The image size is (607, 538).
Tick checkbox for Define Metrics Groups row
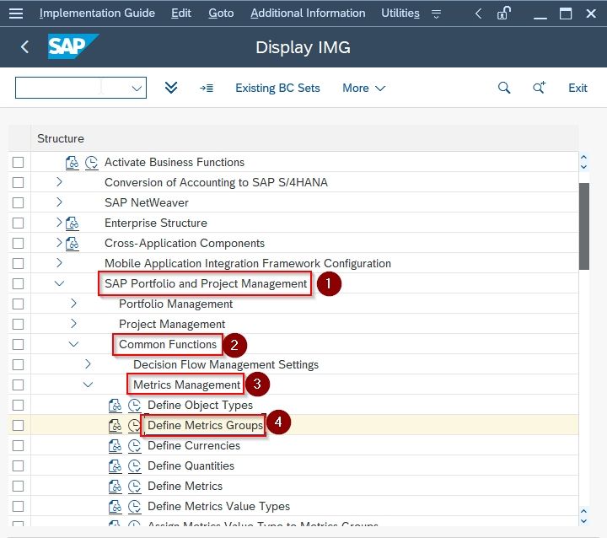[x=18, y=425]
